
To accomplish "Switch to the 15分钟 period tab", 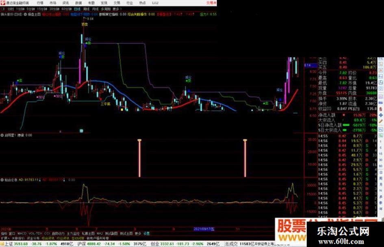I will [x=42, y=9].
